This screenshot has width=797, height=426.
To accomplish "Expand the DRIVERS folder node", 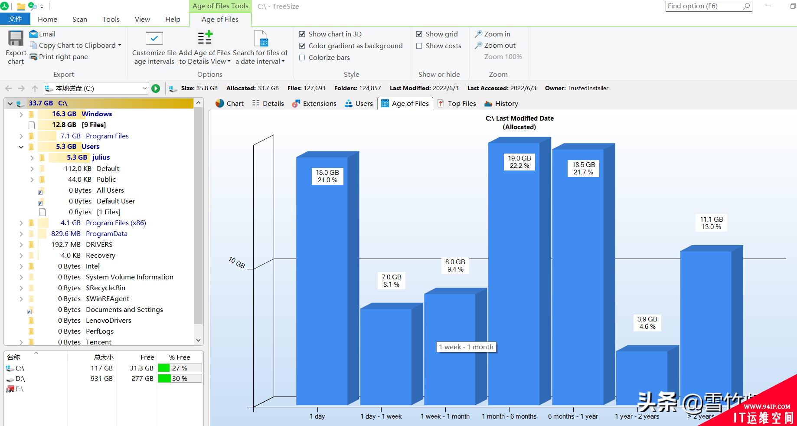I will point(21,245).
